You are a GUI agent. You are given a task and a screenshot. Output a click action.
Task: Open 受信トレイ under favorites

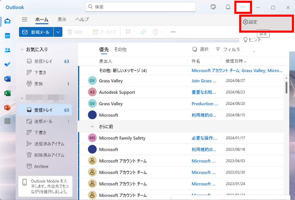pyautogui.click(x=45, y=61)
